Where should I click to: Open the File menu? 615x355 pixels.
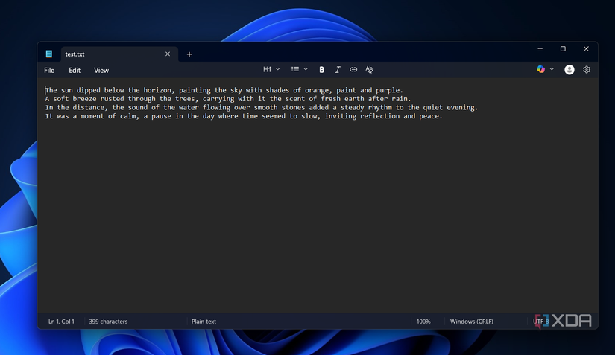click(49, 71)
